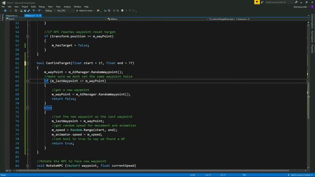The height and width of the screenshot is (177, 315).
Task: Click the feedback icon beside Quick Launch
Action: (x=262, y=2)
